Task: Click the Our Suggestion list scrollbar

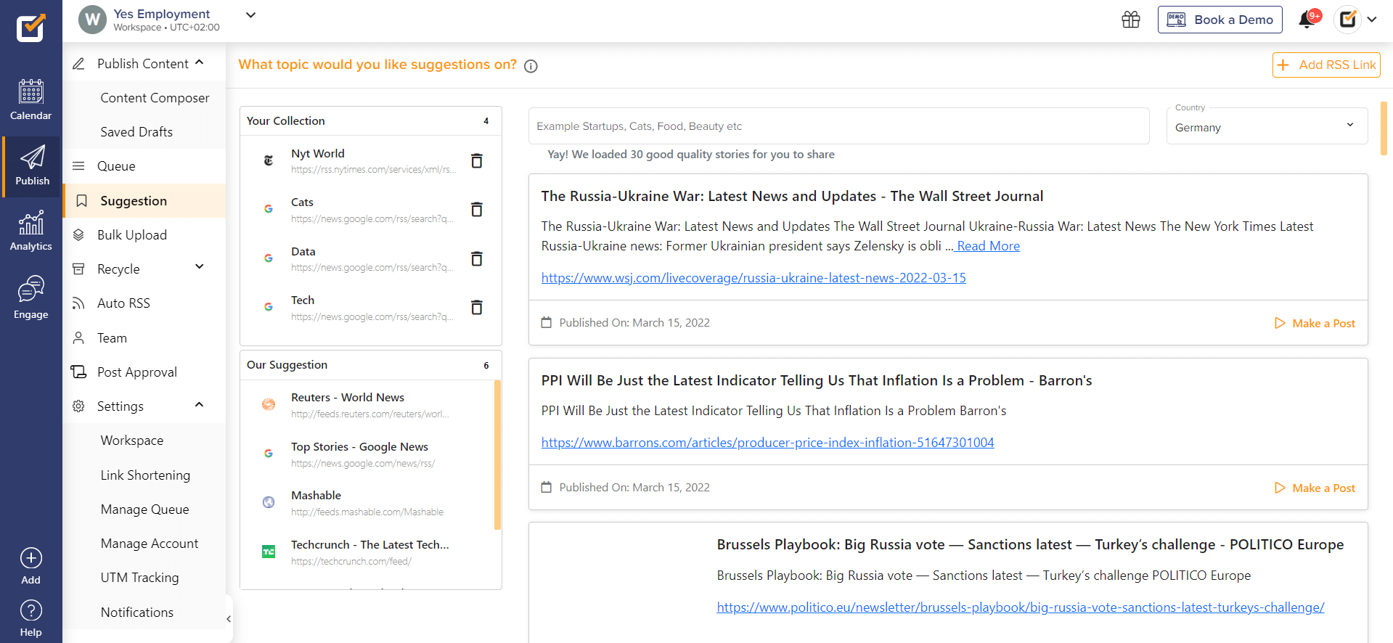Action: [x=497, y=455]
